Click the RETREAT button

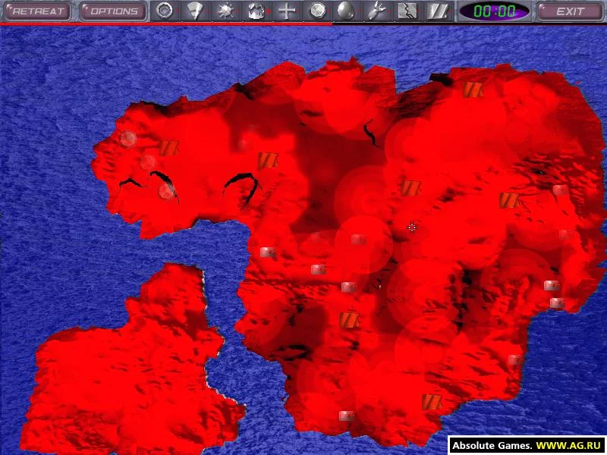(37, 11)
